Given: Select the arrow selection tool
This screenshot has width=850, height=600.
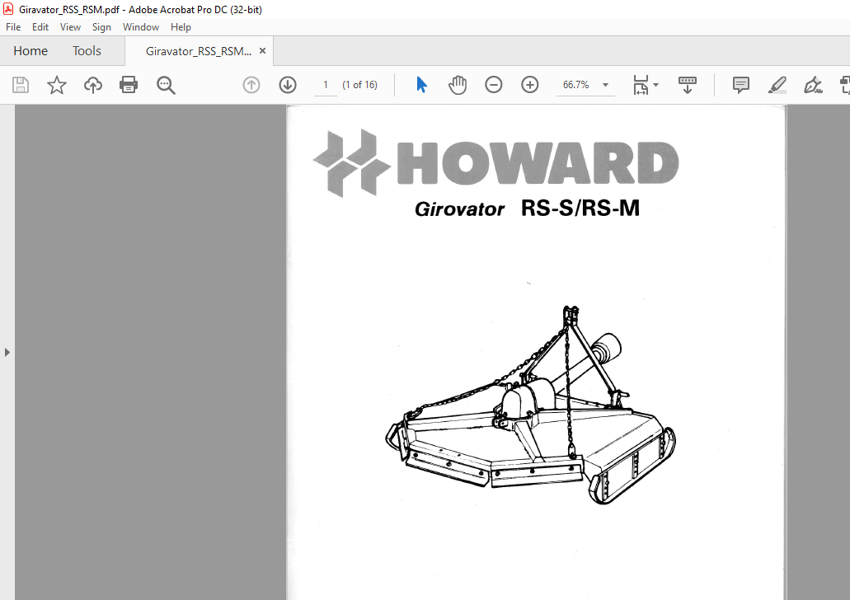Looking at the screenshot, I should (421, 85).
